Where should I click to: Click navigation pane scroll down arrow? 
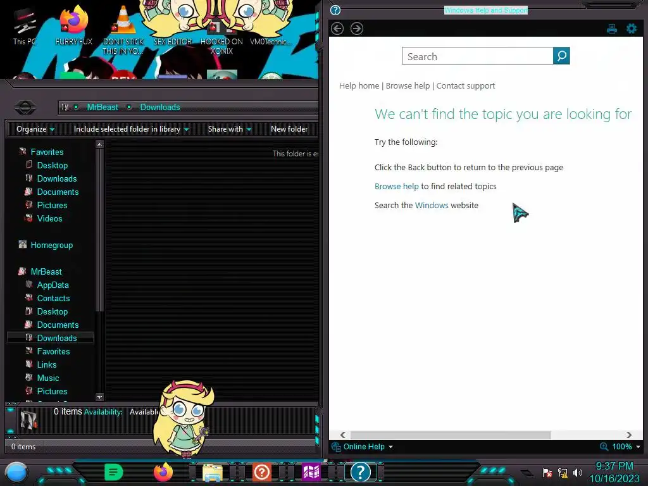[99, 397]
